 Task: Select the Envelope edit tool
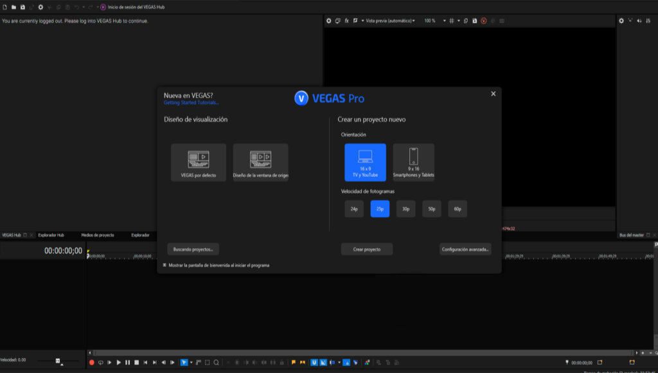(x=198, y=363)
